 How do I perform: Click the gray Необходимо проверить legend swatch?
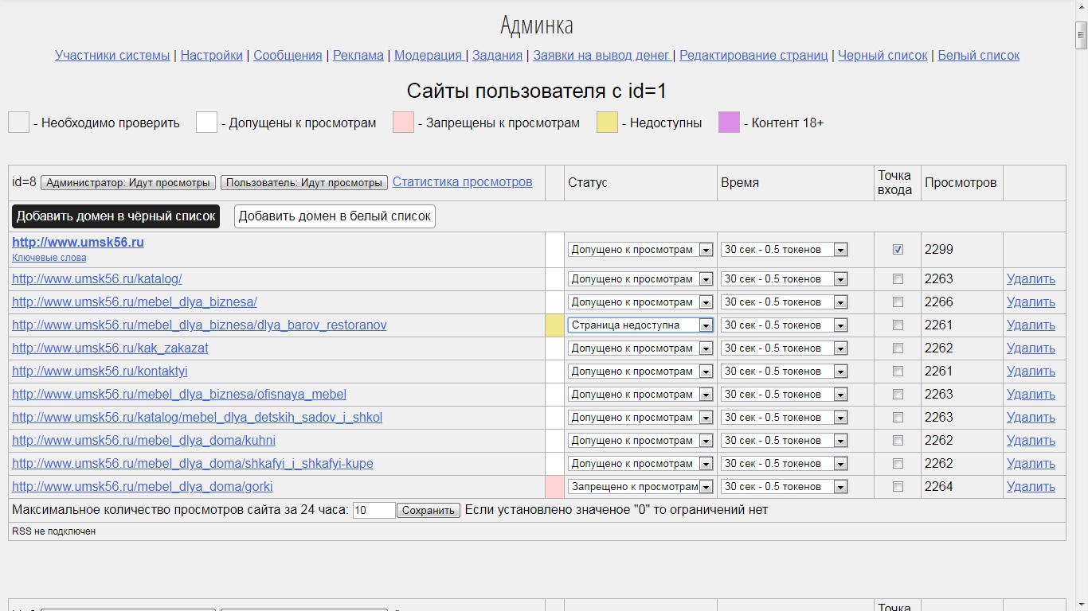click(18, 123)
